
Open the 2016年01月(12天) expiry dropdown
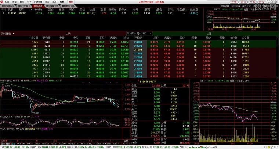click(x=139, y=34)
